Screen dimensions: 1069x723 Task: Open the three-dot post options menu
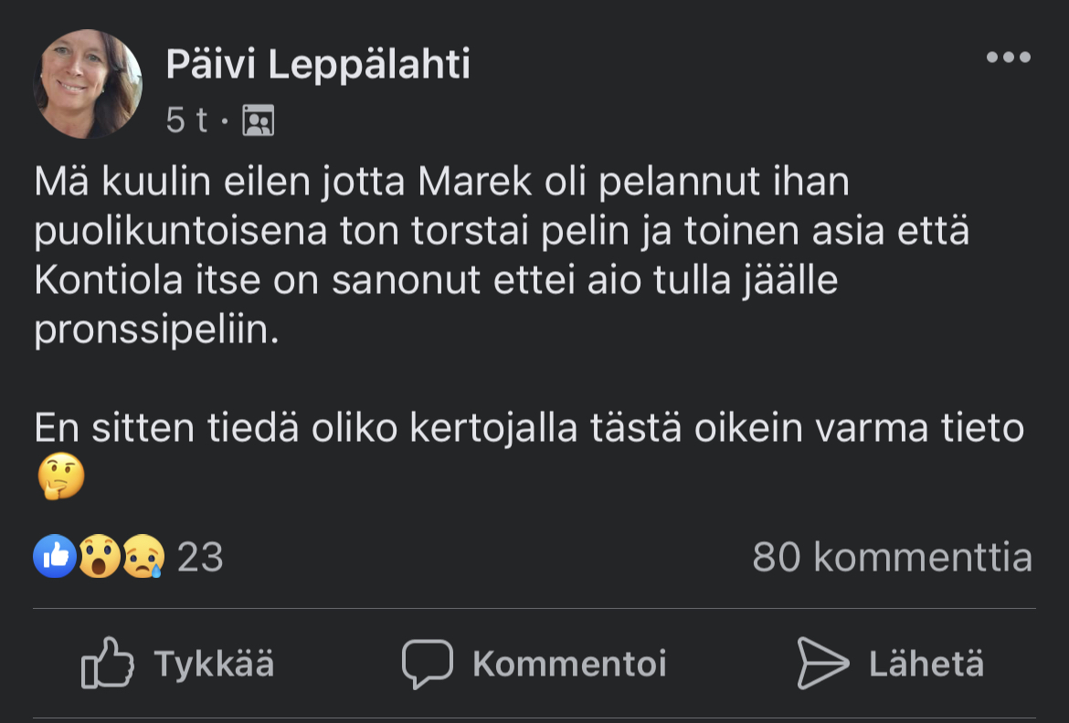[x=1009, y=58]
